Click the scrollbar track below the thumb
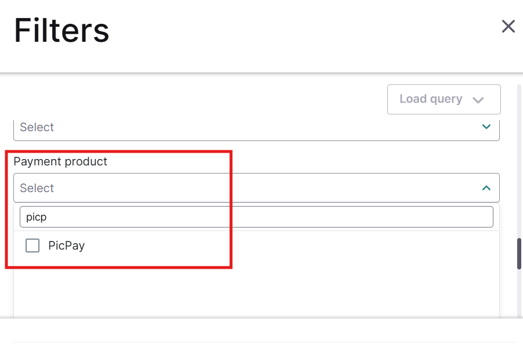Screen dimensions: 523x361 (519, 296)
